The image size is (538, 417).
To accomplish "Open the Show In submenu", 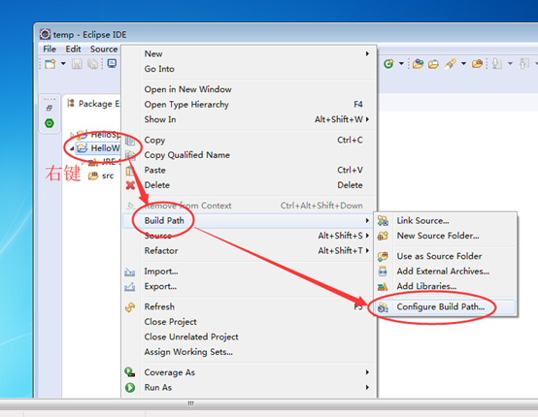I will click(250, 119).
